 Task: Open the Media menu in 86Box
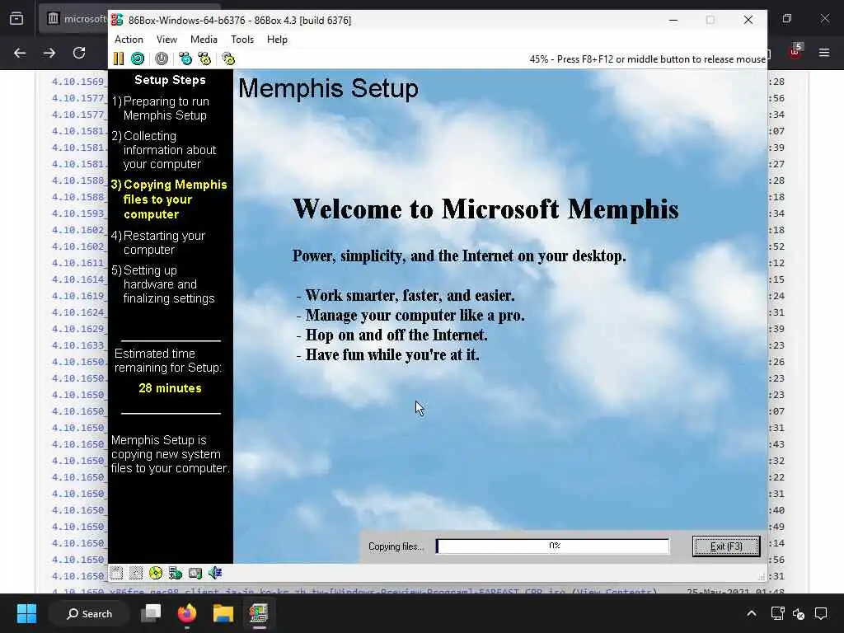tap(204, 40)
